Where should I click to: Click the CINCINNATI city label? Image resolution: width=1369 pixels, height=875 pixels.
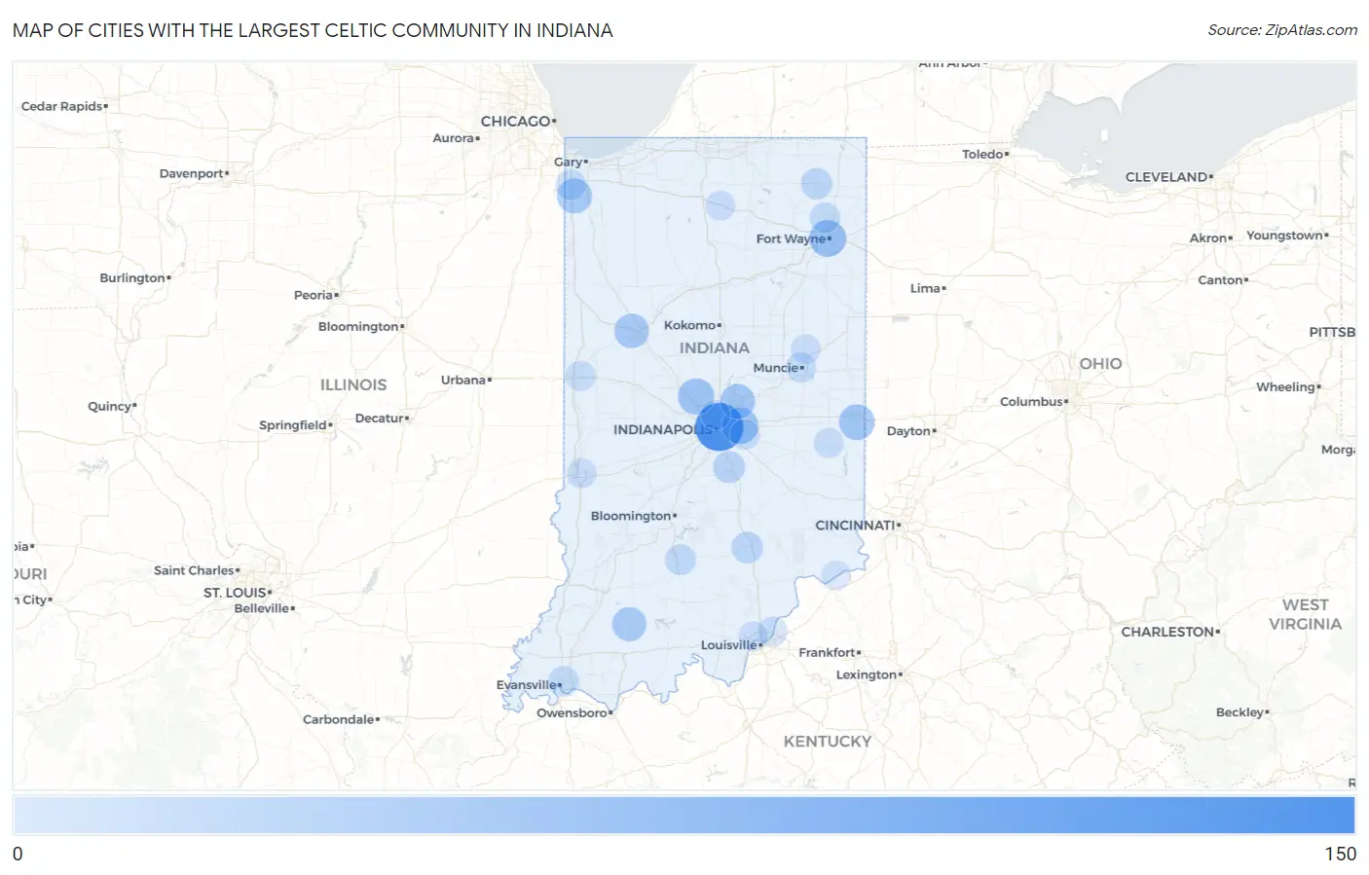pyautogui.click(x=855, y=525)
